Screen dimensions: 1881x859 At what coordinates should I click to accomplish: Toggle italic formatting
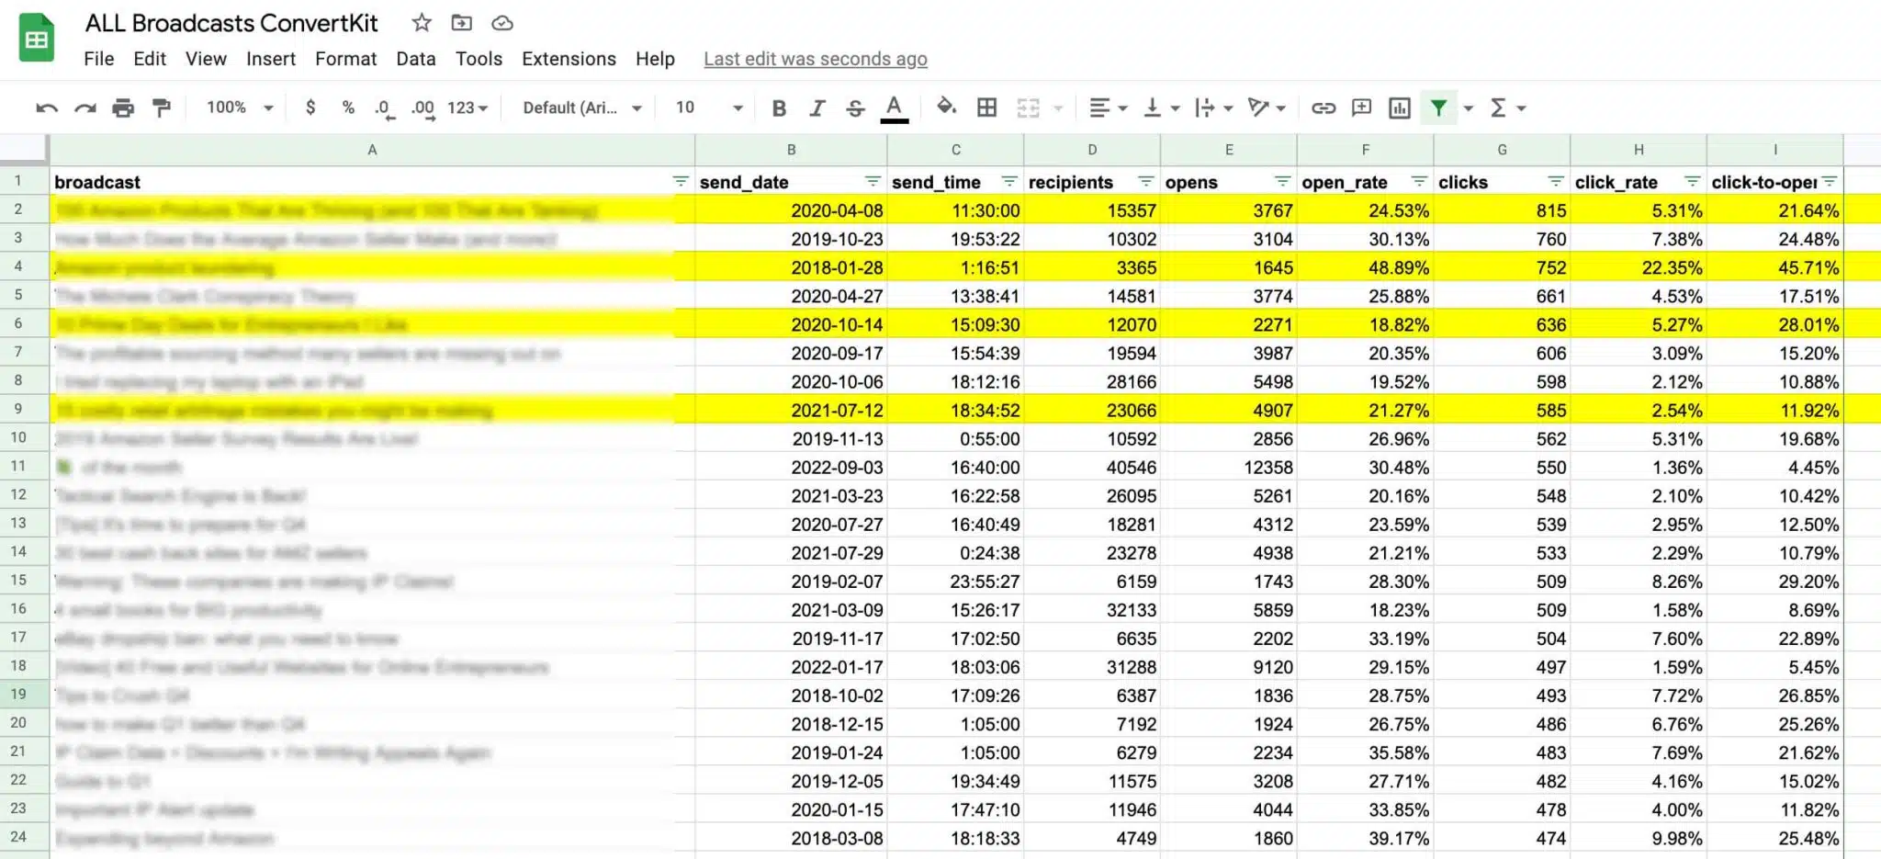[817, 108]
